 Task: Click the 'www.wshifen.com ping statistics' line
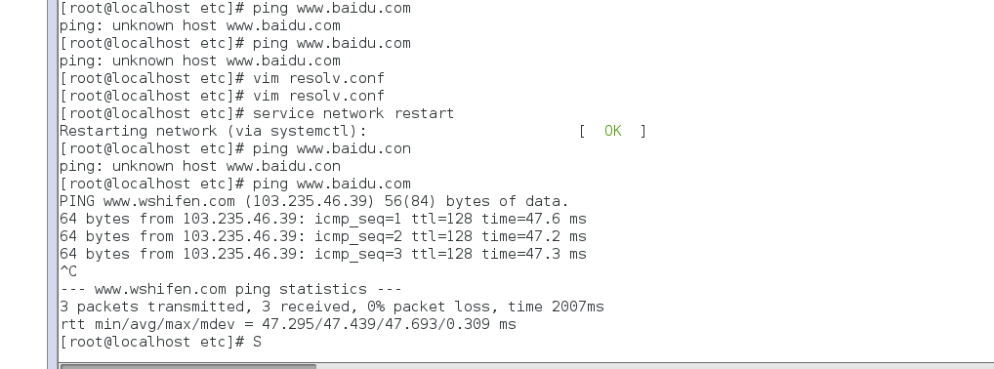(230, 289)
